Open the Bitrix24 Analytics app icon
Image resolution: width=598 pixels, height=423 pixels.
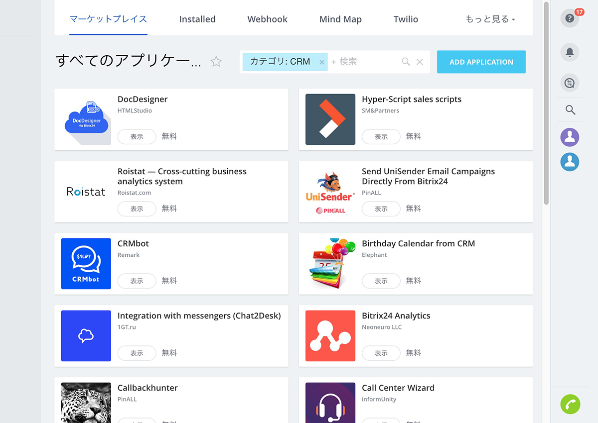330,336
